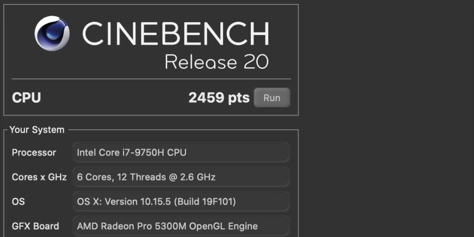This screenshot has height=237, width=474.
Task: Click the divider line below the logo
Action: [151, 79]
